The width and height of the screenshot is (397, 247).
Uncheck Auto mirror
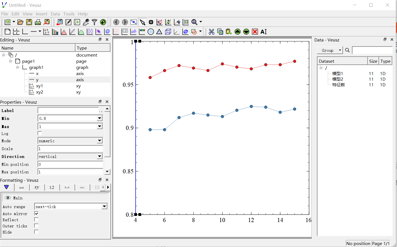pyautogui.click(x=36, y=213)
